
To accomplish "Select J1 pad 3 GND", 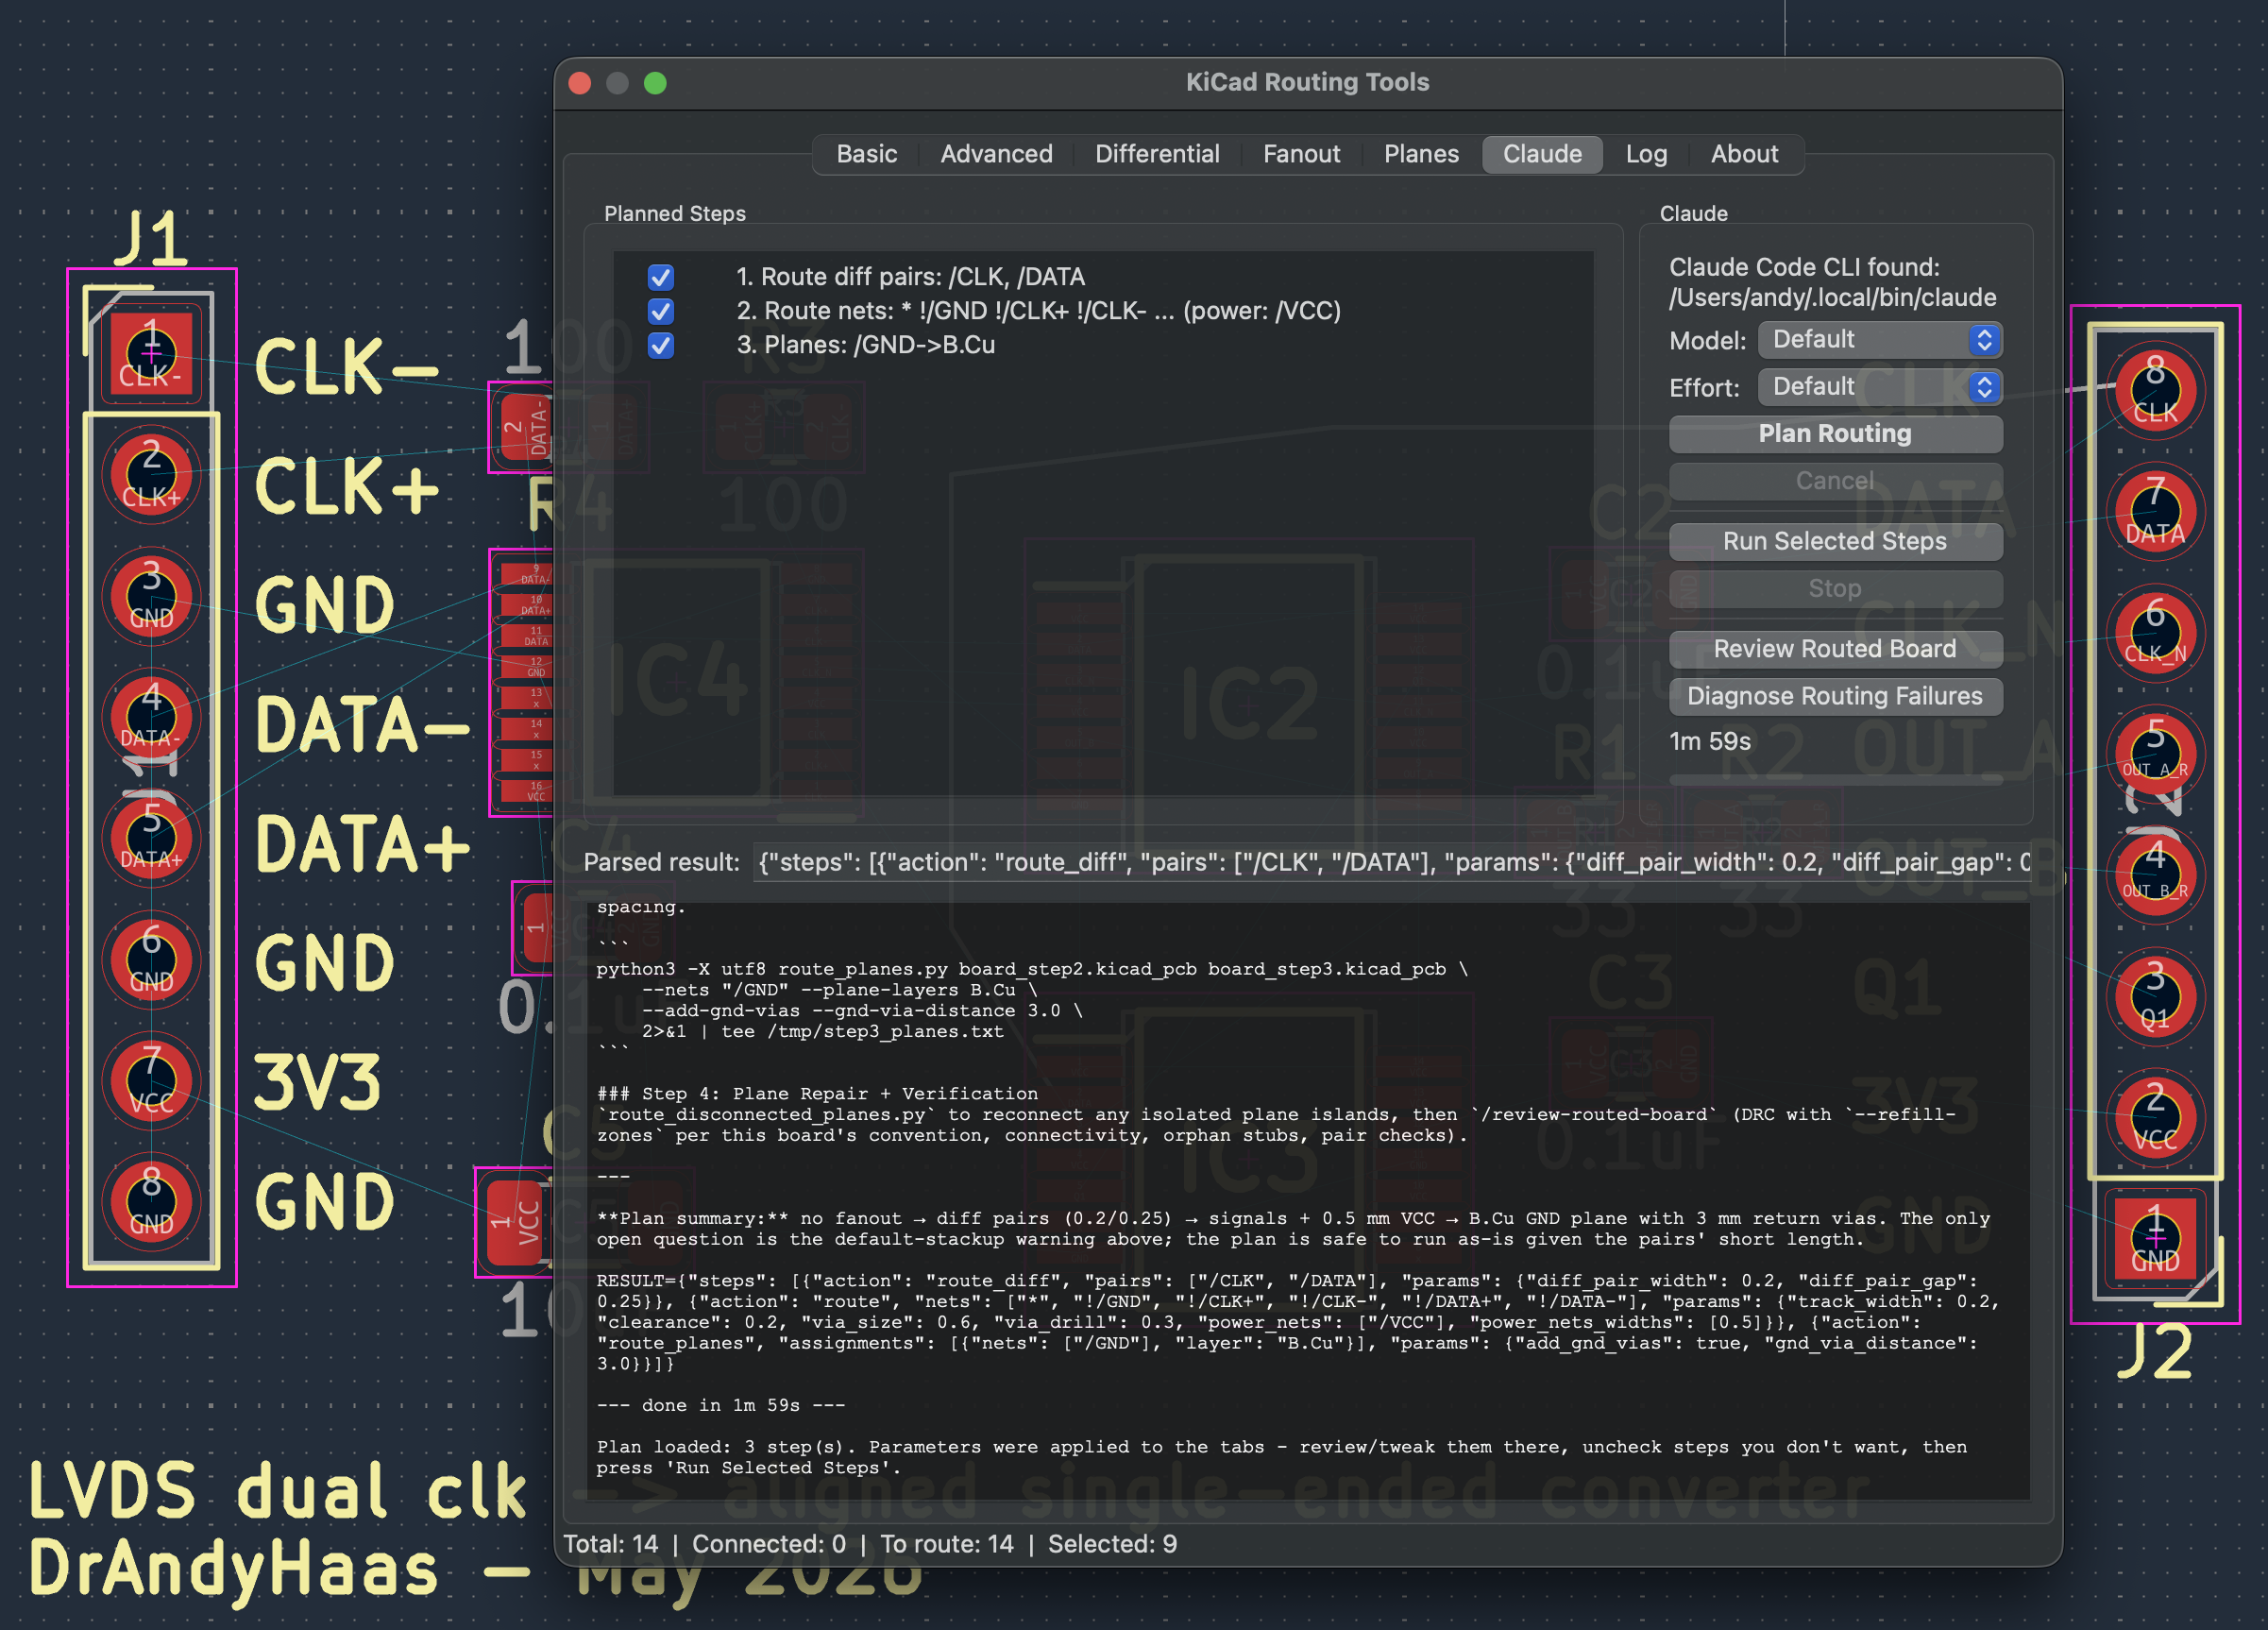I will (151, 596).
